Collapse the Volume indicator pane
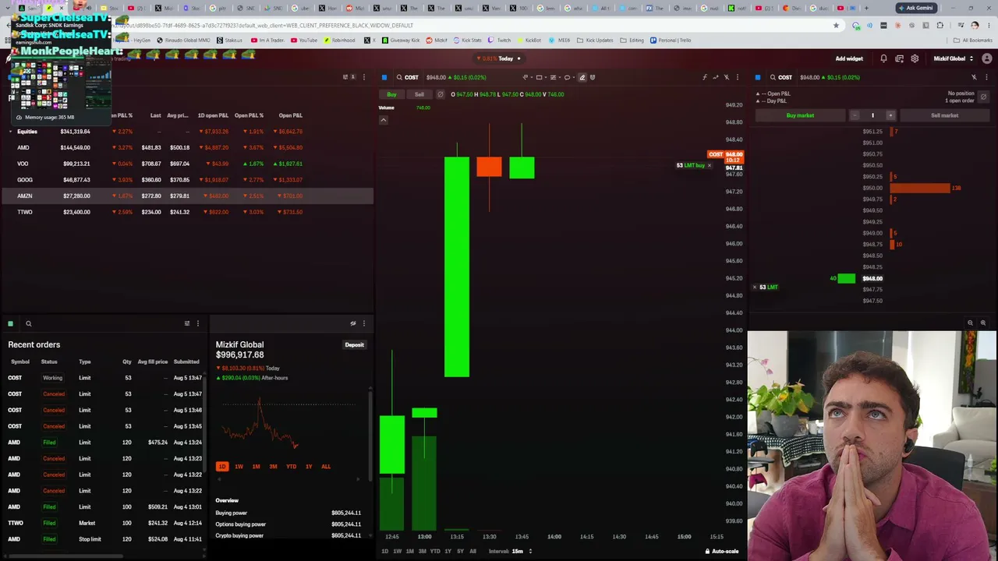The width and height of the screenshot is (998, 561). click(384, 120)
